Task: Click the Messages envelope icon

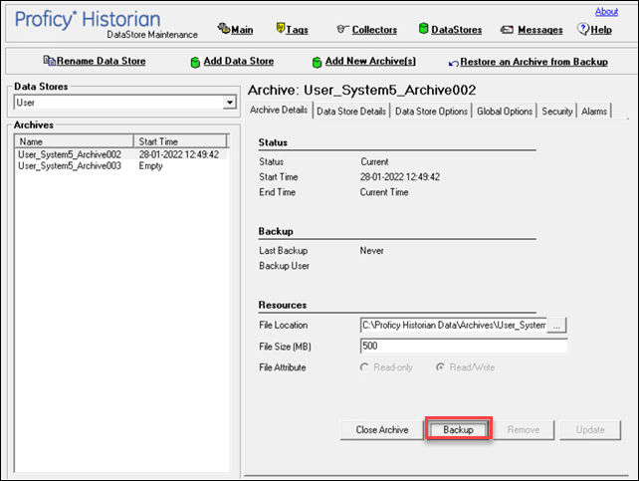Action: (507, 30)
